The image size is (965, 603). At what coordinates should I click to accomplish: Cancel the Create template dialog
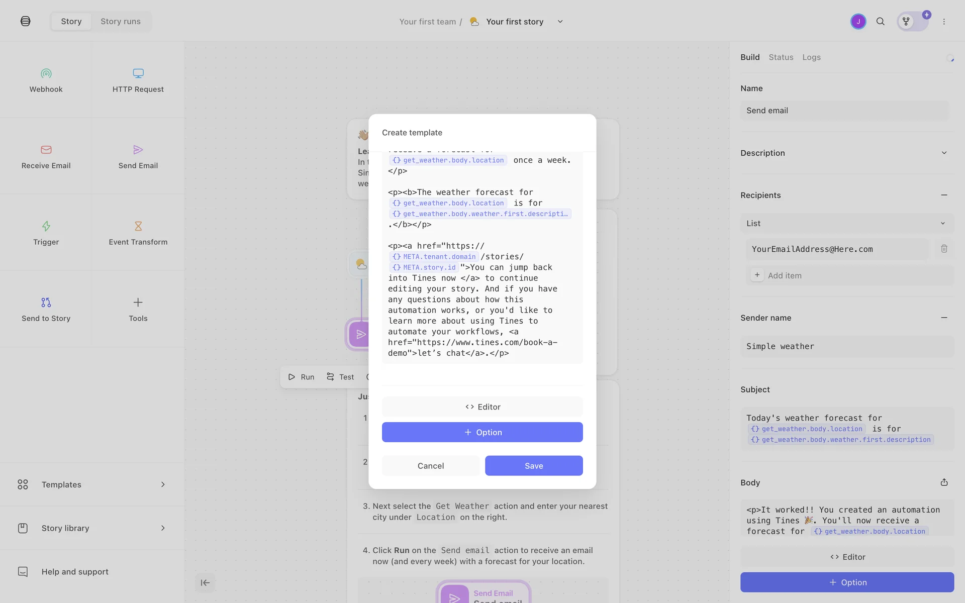(x=430, y=466)
